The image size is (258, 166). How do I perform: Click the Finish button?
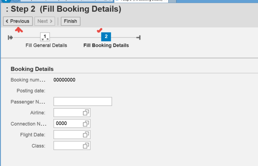(70, 21)
